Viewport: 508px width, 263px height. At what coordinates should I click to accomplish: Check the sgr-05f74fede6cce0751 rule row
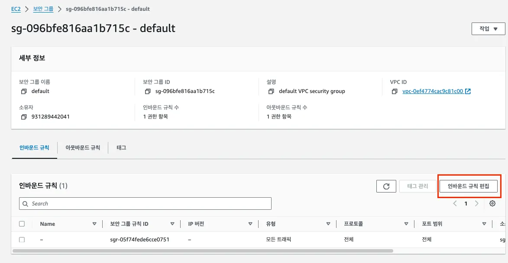coord(22,239)
